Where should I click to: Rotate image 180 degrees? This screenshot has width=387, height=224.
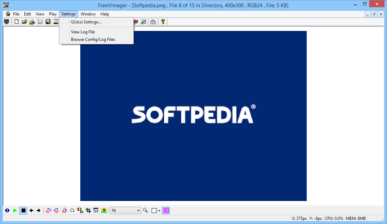[64, 210]
